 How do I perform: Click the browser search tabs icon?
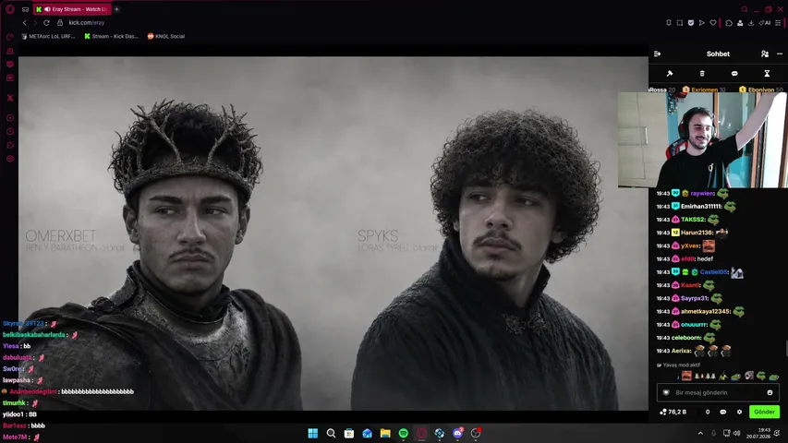[745, 9]
